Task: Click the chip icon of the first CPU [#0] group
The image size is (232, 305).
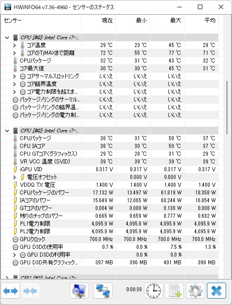Action: [x=15, y=37]
